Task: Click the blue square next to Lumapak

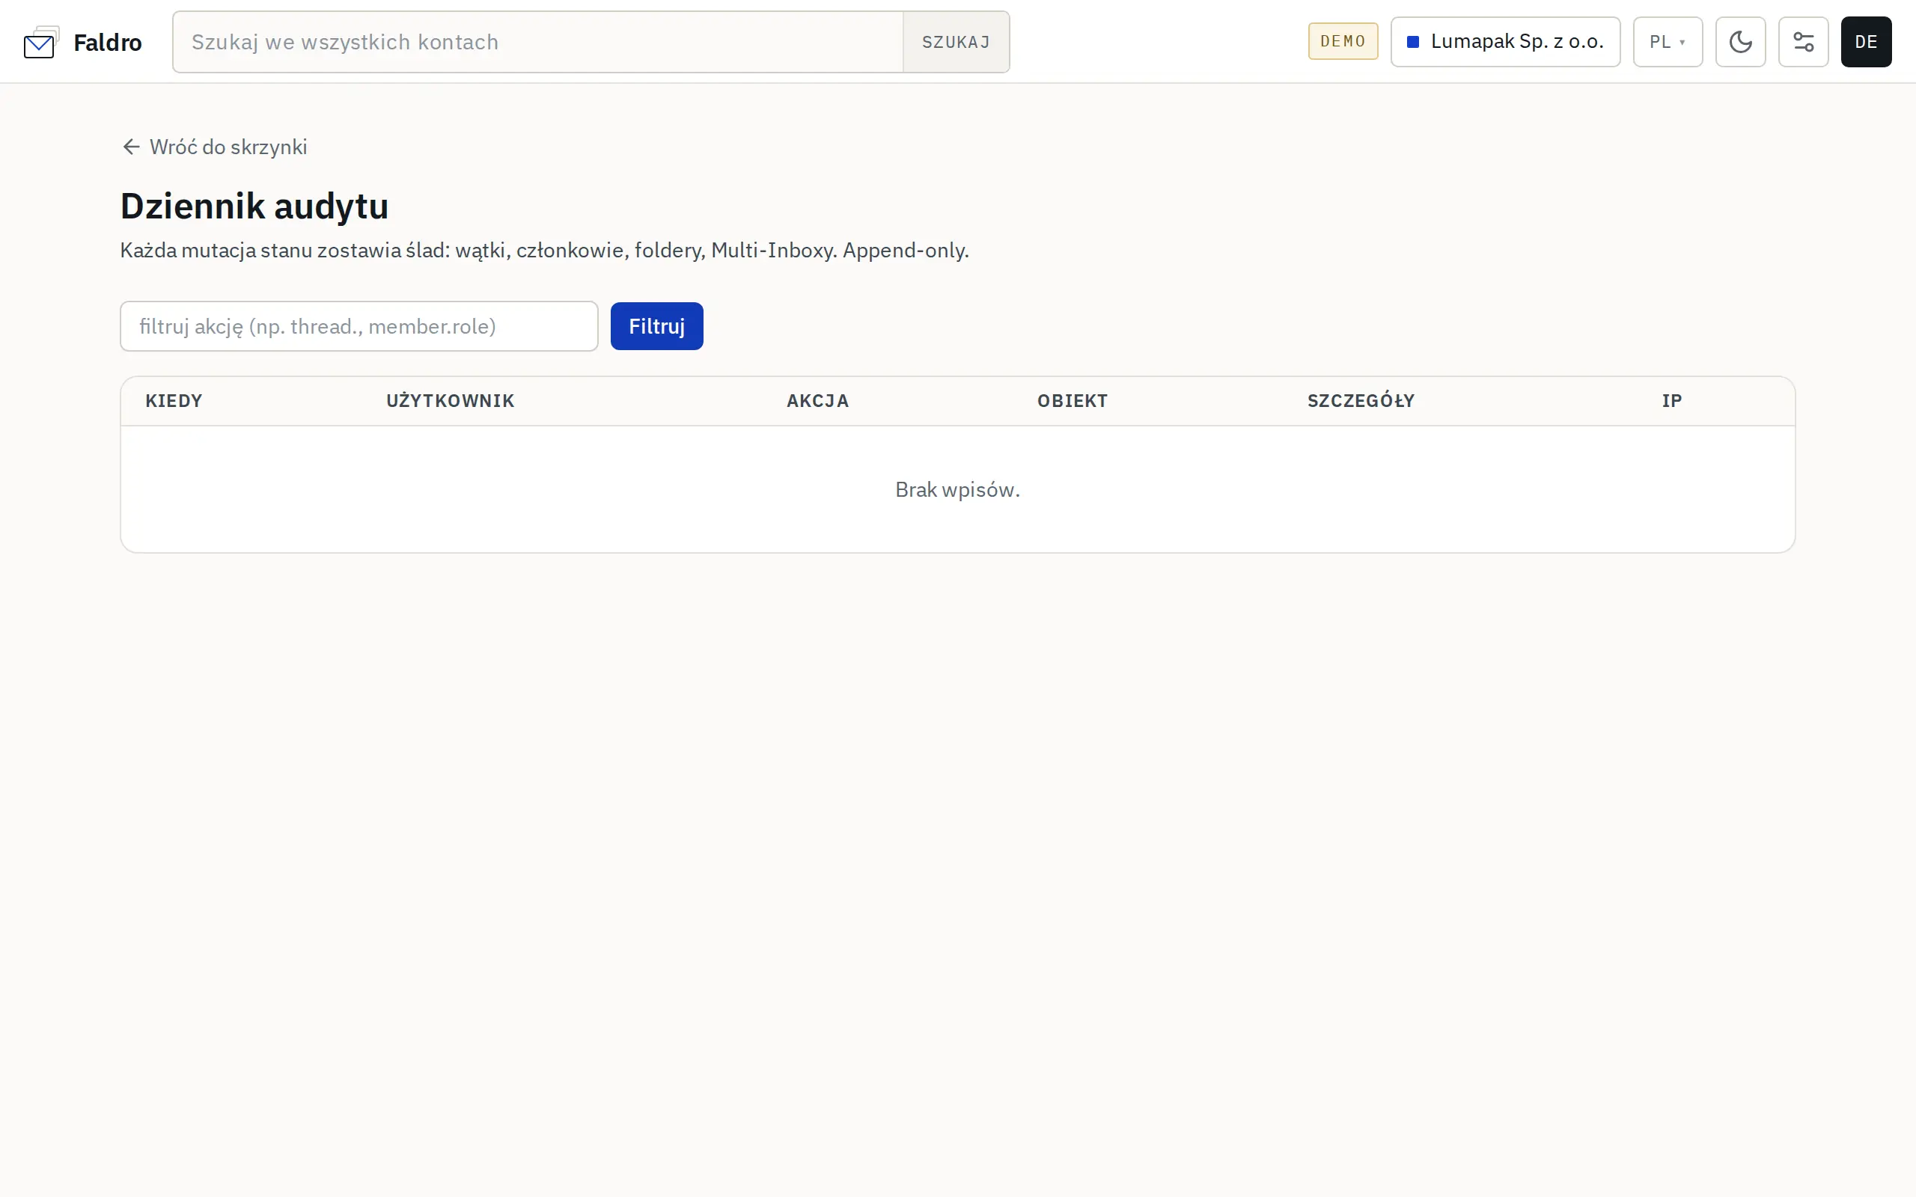Action: click(x=1412, y=42)
